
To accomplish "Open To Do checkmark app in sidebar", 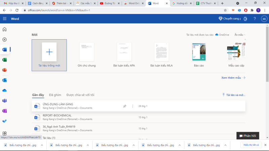I will [5, 121].
